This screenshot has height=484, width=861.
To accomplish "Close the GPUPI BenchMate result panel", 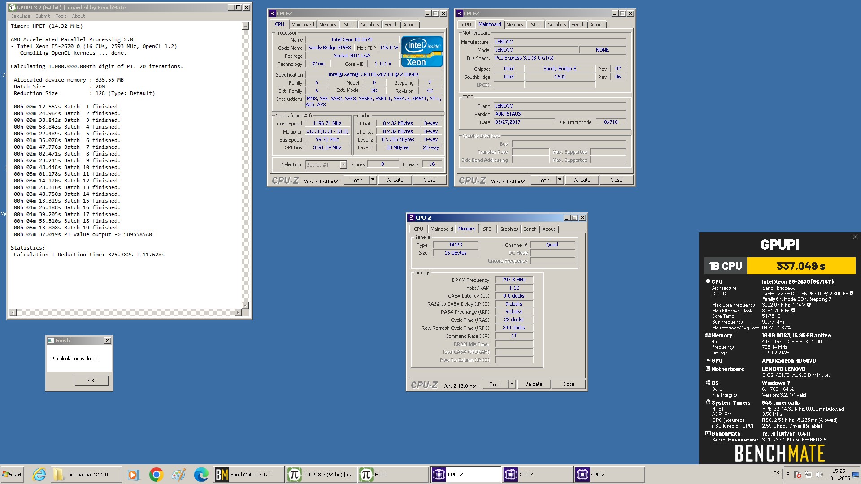I will point(855,237).
